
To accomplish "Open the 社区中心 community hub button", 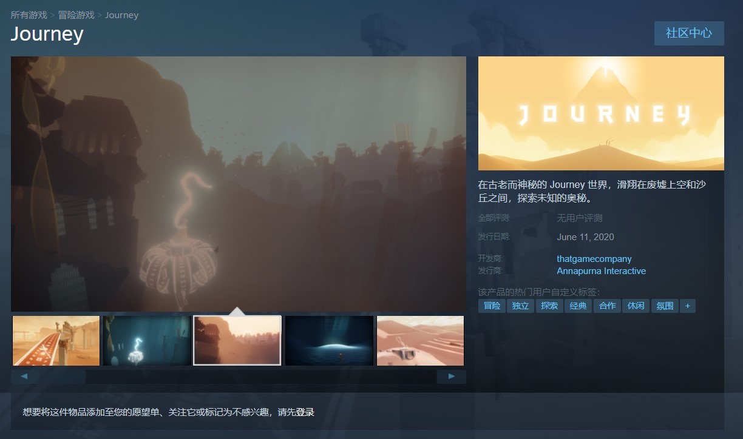I will [689, 33].
